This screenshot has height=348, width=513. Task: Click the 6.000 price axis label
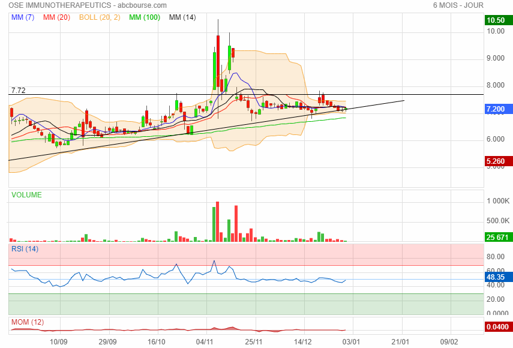pos(496,139)
